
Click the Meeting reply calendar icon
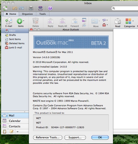pos(84,20)
